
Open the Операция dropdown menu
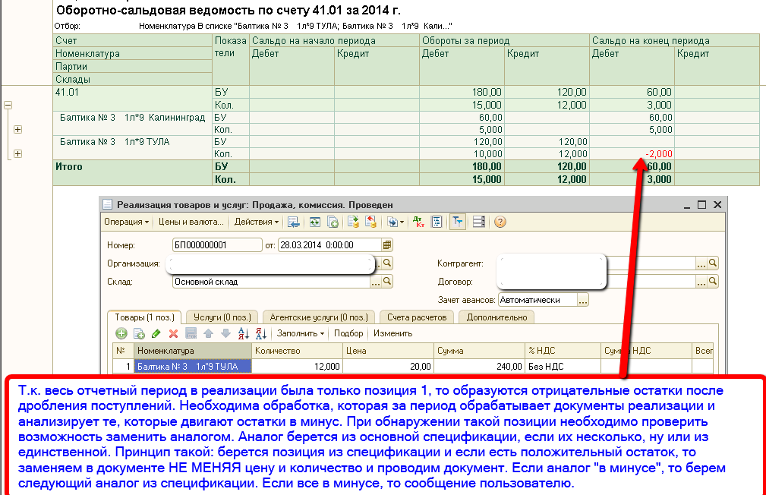127,222
